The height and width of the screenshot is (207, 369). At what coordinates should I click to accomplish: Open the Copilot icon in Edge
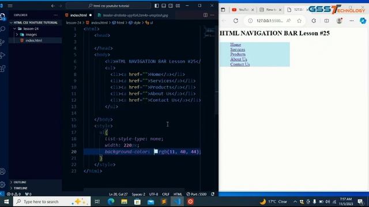tap(363, 21)
